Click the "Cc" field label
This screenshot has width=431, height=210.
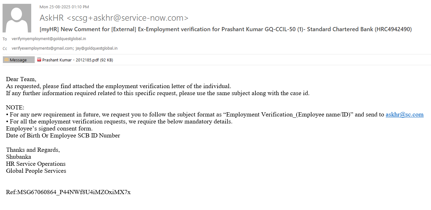click(5, 49)
